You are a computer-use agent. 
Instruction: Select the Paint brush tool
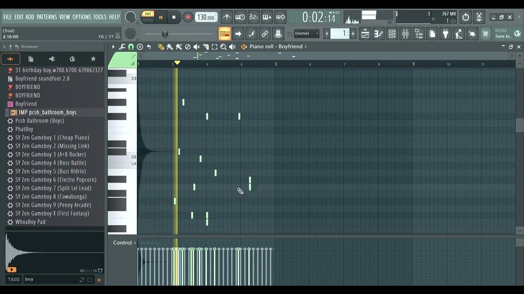(x=170, y=47)
